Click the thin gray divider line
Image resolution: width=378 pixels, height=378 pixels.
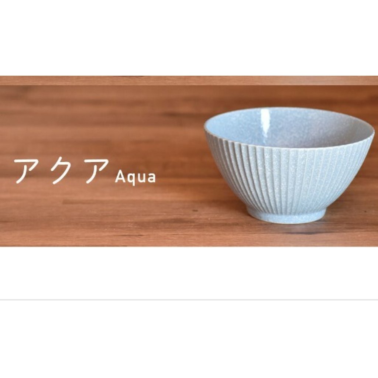pos(189,300)
